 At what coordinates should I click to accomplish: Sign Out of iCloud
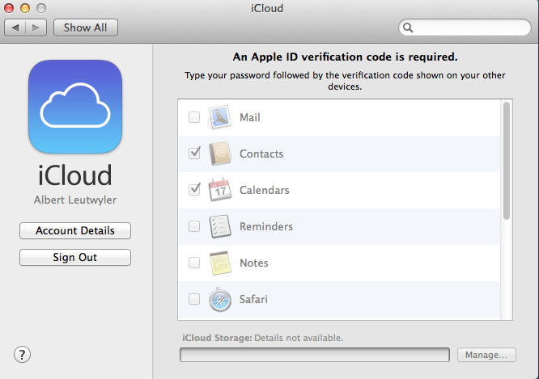tap(75, 258)
